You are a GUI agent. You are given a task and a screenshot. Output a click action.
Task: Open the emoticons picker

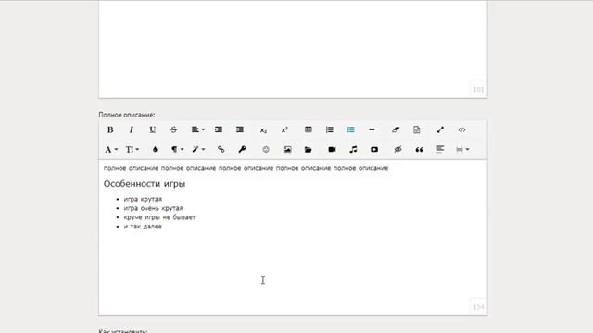[x=266, y=150]
